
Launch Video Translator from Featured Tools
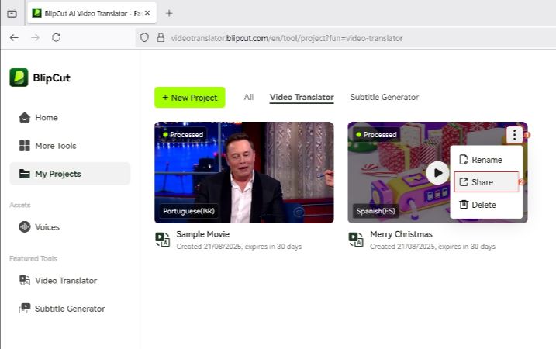(x=65, y=281)
